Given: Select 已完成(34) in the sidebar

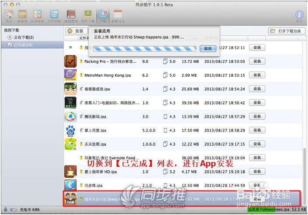Looking at the screenshot, I should pos(32,45).
